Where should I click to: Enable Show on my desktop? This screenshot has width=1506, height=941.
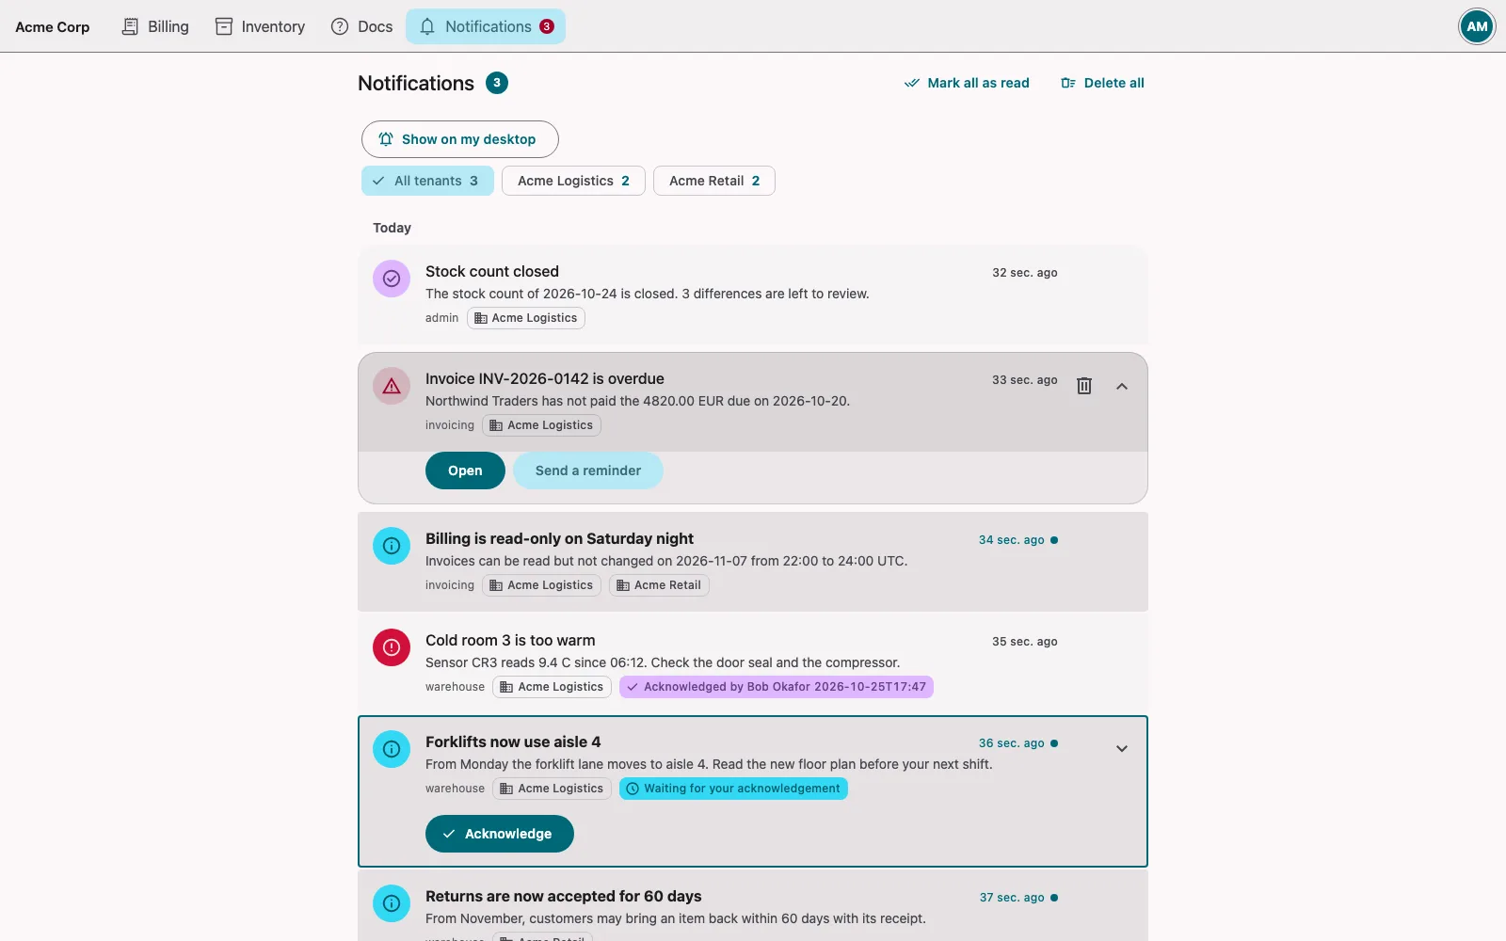[460, 139]
